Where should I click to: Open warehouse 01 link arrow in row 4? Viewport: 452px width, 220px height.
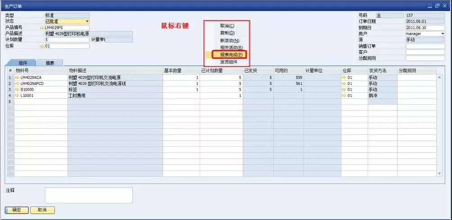point(344,96)
